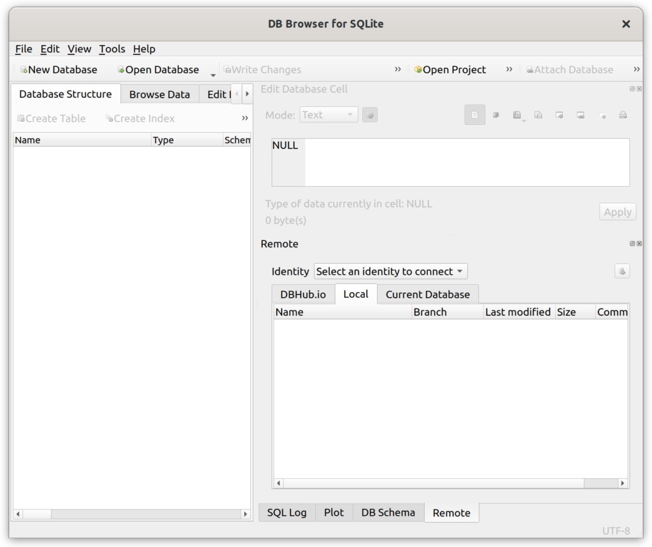This screenshot has width=652, height=547.
Task: Toggle text display mode in the cell editor
Action: tap(475, 115)
